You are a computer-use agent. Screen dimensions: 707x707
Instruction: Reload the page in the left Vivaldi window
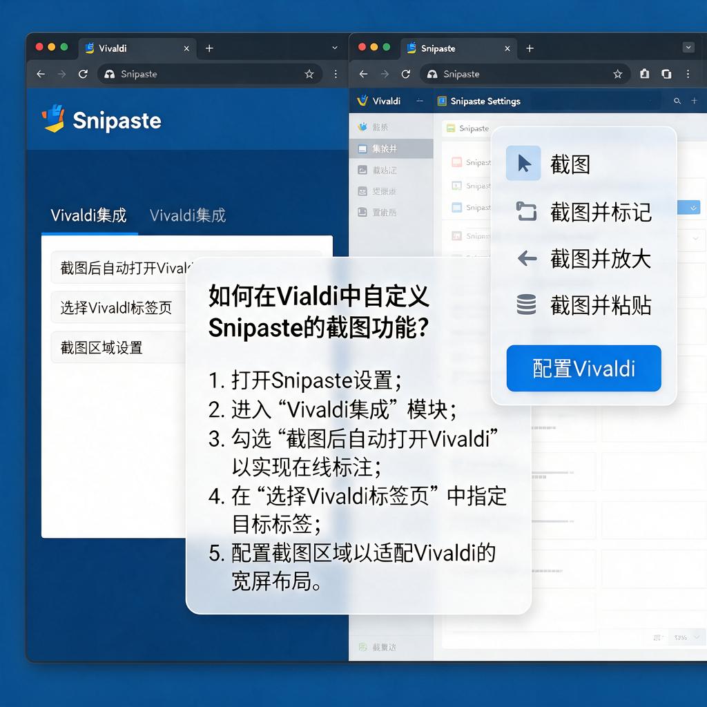click(x=83, y=74)
